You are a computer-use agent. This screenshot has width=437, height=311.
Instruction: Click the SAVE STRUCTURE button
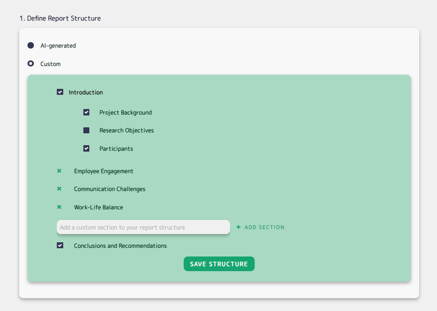219,264
